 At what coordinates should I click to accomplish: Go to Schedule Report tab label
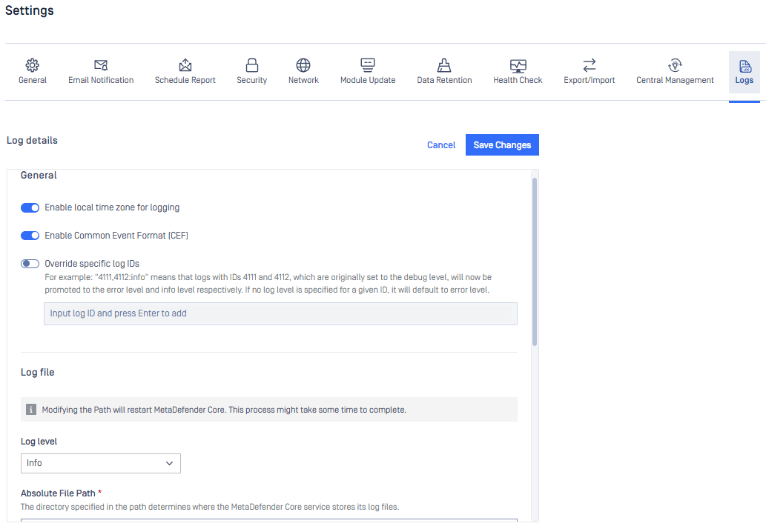185,80
